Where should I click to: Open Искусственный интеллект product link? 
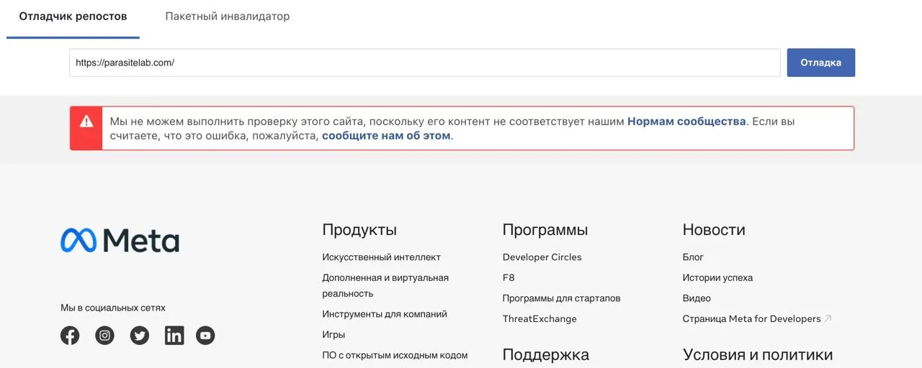tap(381, 257)
